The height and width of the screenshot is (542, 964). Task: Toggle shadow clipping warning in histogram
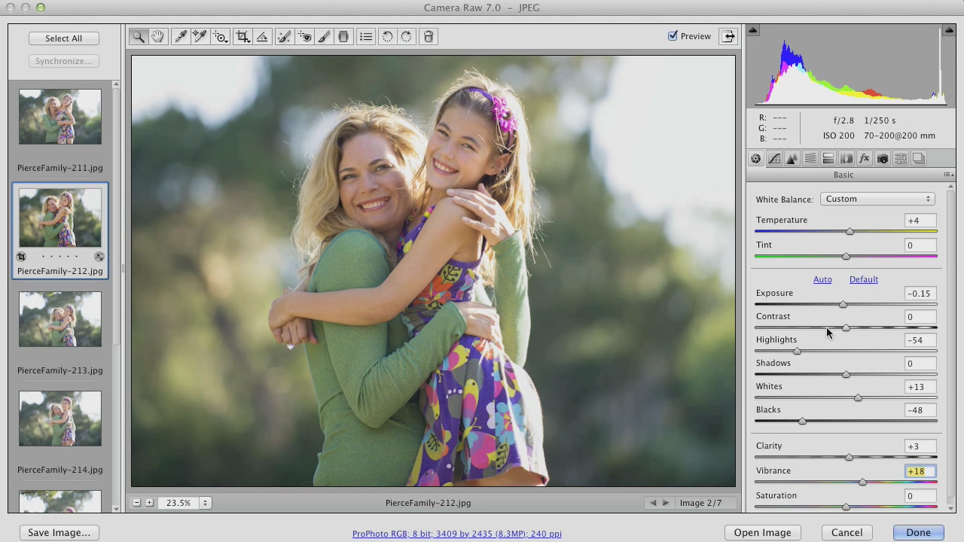[752, 30]
